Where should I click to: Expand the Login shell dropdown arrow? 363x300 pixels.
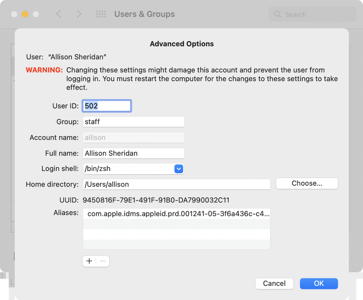(x=179, y=169)
